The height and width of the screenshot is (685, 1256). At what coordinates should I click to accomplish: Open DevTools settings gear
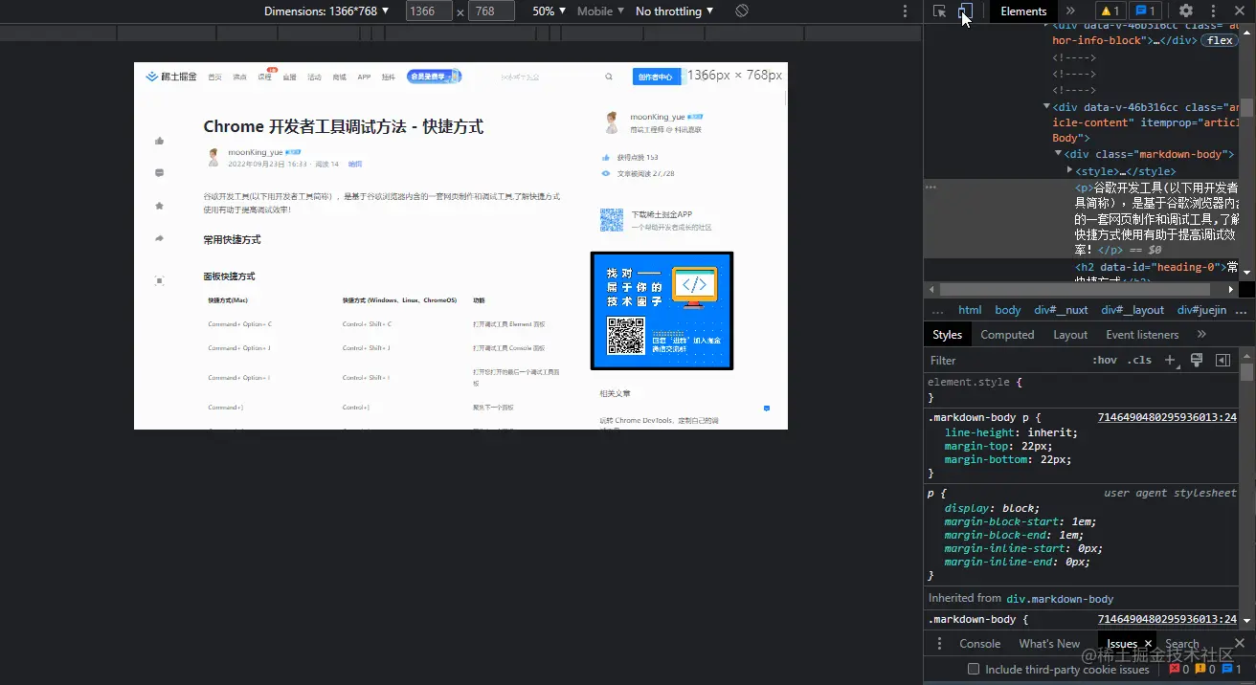point(1186,11)
